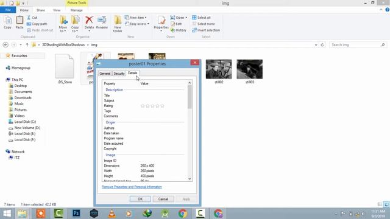Screen dimensions: 390x219
Task: Open the File menu tab
Action: (8, 10)
